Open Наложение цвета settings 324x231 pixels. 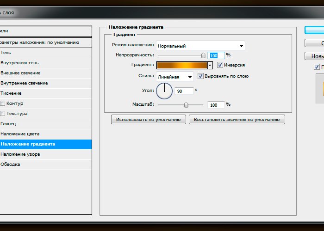(x=20, y=134)
